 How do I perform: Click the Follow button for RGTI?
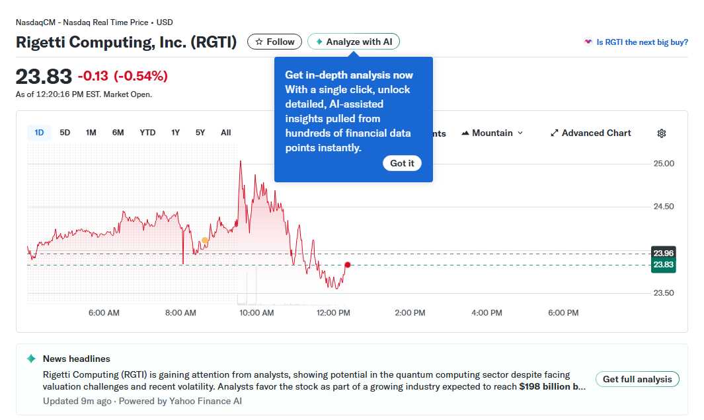pyautogui.click(x=274, y=41)
